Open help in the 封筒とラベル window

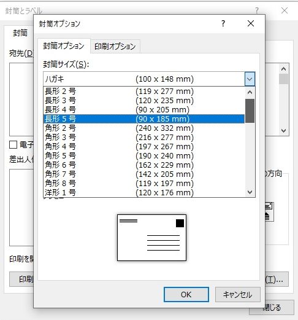coord(257,10)
